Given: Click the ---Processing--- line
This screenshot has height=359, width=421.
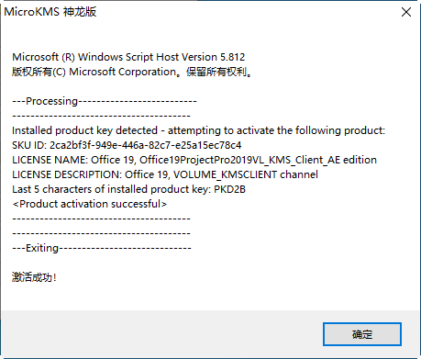Looking at the screenshot, I should pos(105,101).
